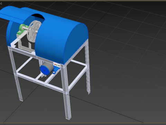Select the motor's blue round end cap
Image resolution: width=166 pixels, height=125 pixels.
click(45, 70)
